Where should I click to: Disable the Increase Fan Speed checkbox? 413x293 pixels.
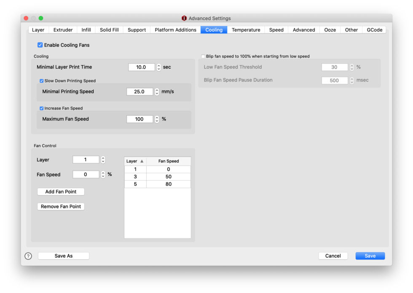(x=42, y=108)
